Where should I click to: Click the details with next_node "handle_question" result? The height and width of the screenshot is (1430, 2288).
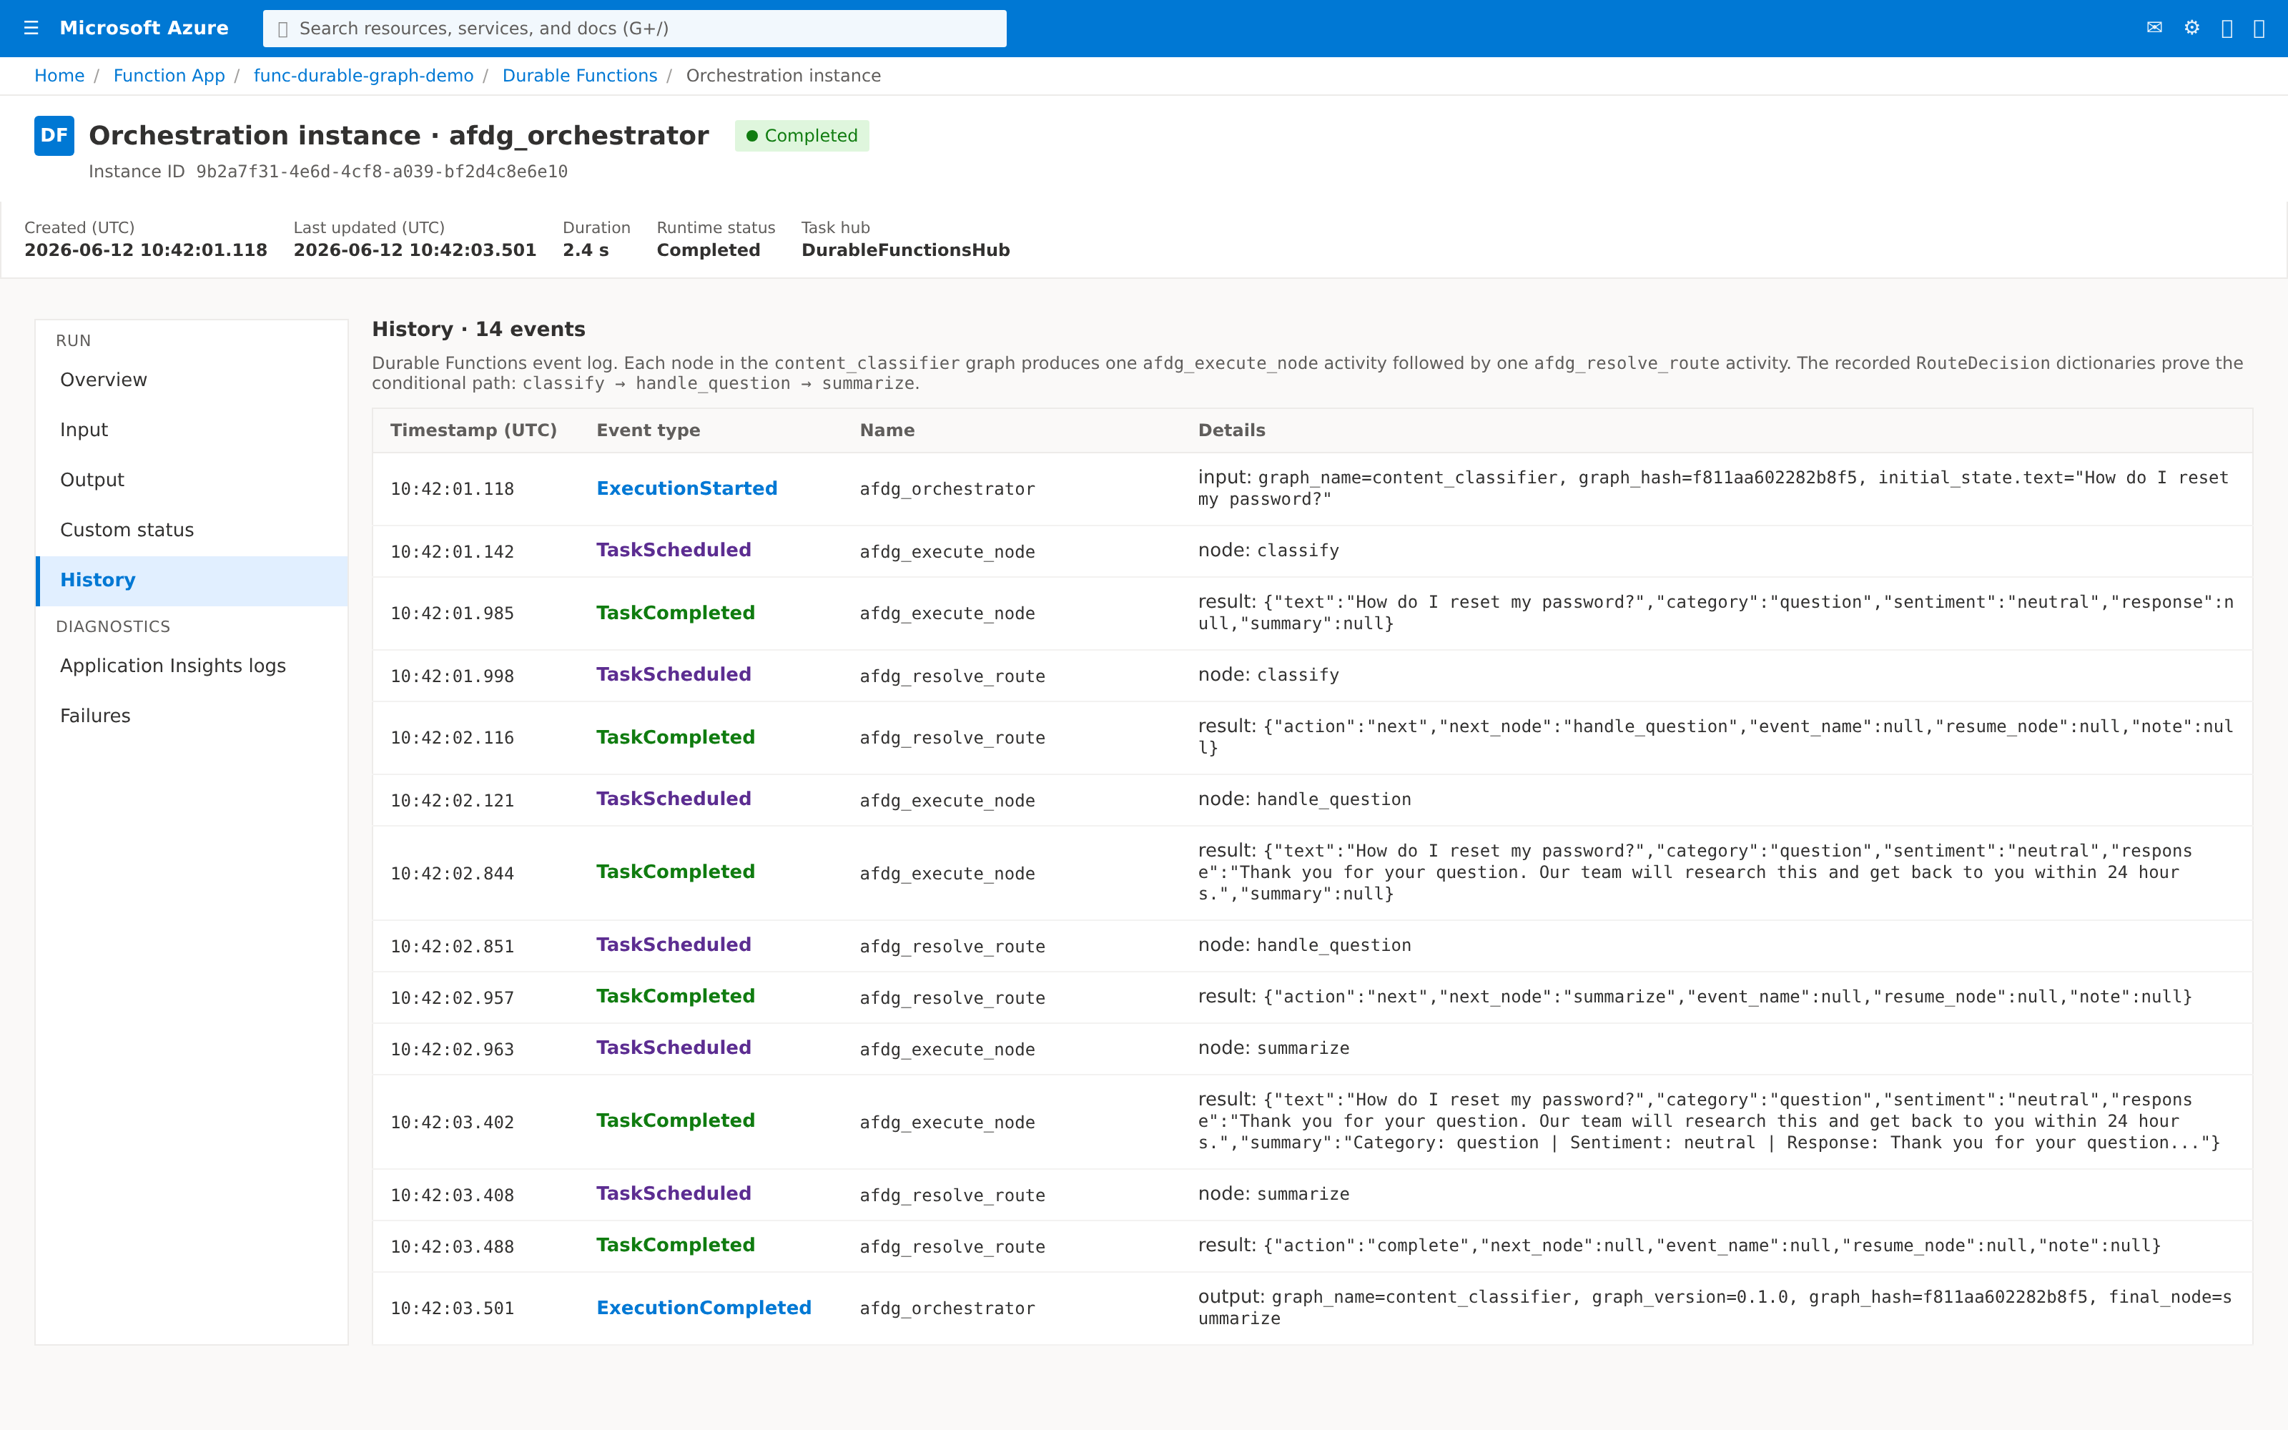click(1715, 738)
